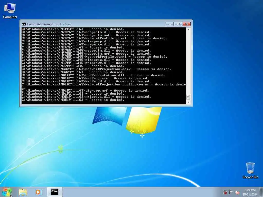Click the last line AM0E19~1.163 access denied
263x197 pixels.
pos(73,100)
